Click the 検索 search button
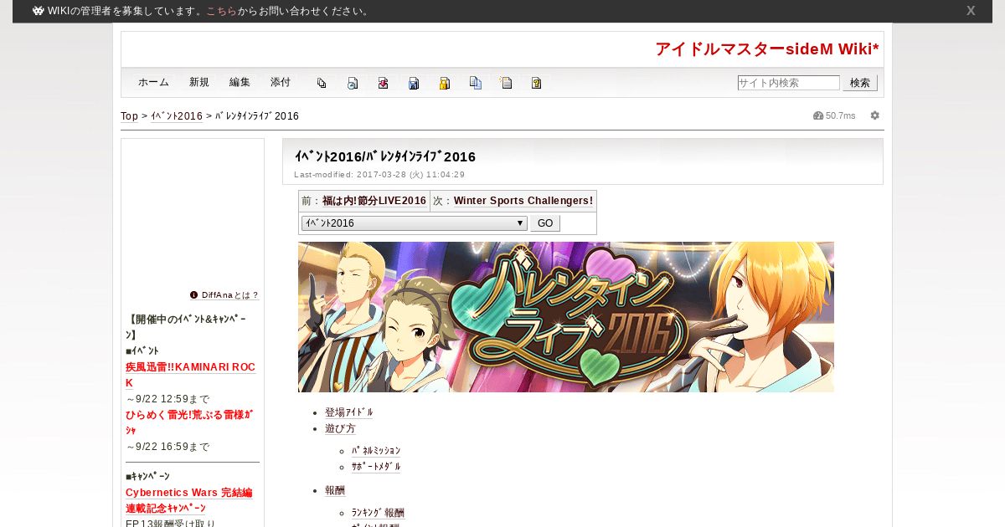 860,83
